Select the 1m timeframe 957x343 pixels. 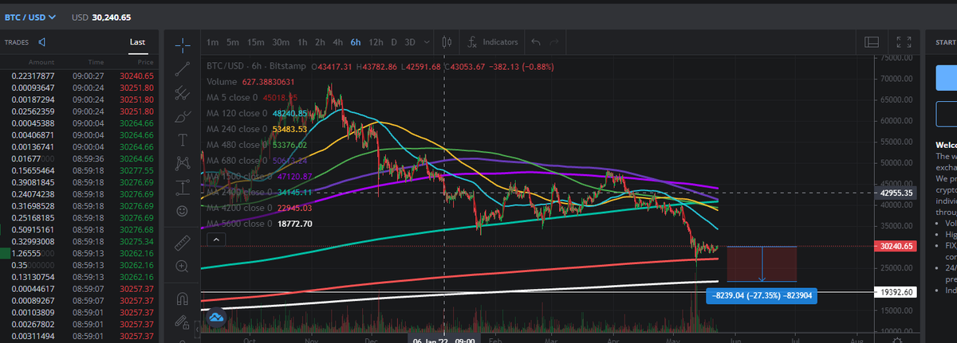pyautogui.click(x=212, y=42)
